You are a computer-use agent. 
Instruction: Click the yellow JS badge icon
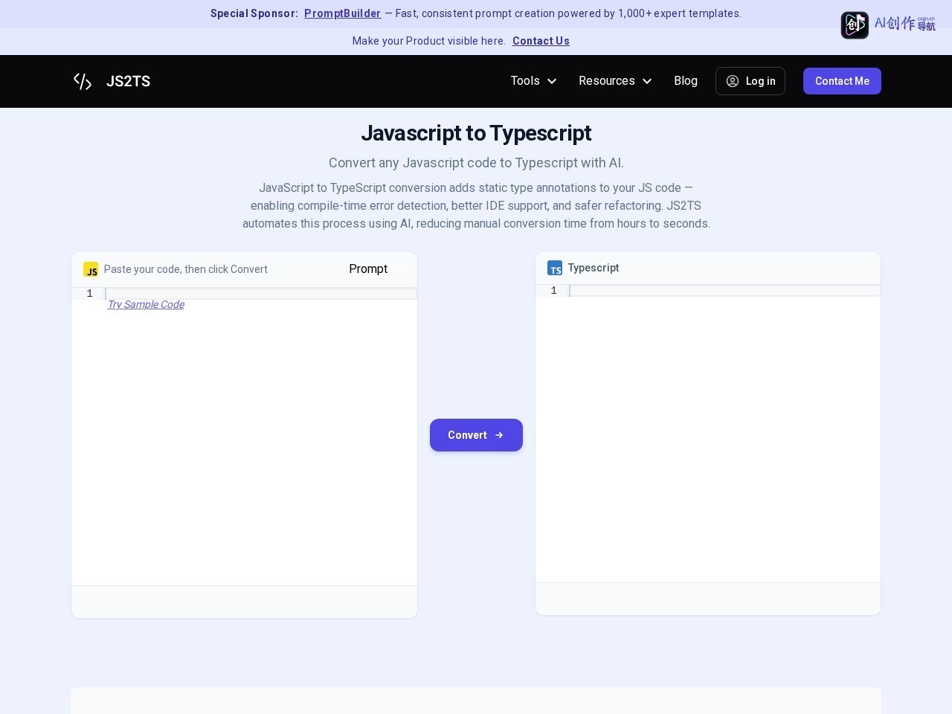(91, 269)
